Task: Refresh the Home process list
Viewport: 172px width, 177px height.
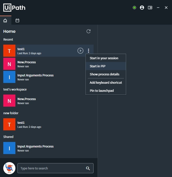Action: [89, 31]
